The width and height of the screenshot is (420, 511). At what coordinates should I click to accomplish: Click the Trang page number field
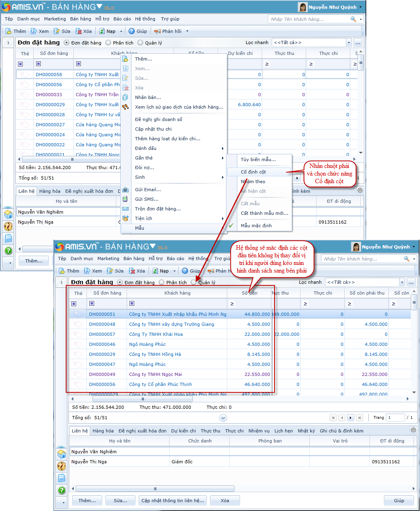(395, 418)
